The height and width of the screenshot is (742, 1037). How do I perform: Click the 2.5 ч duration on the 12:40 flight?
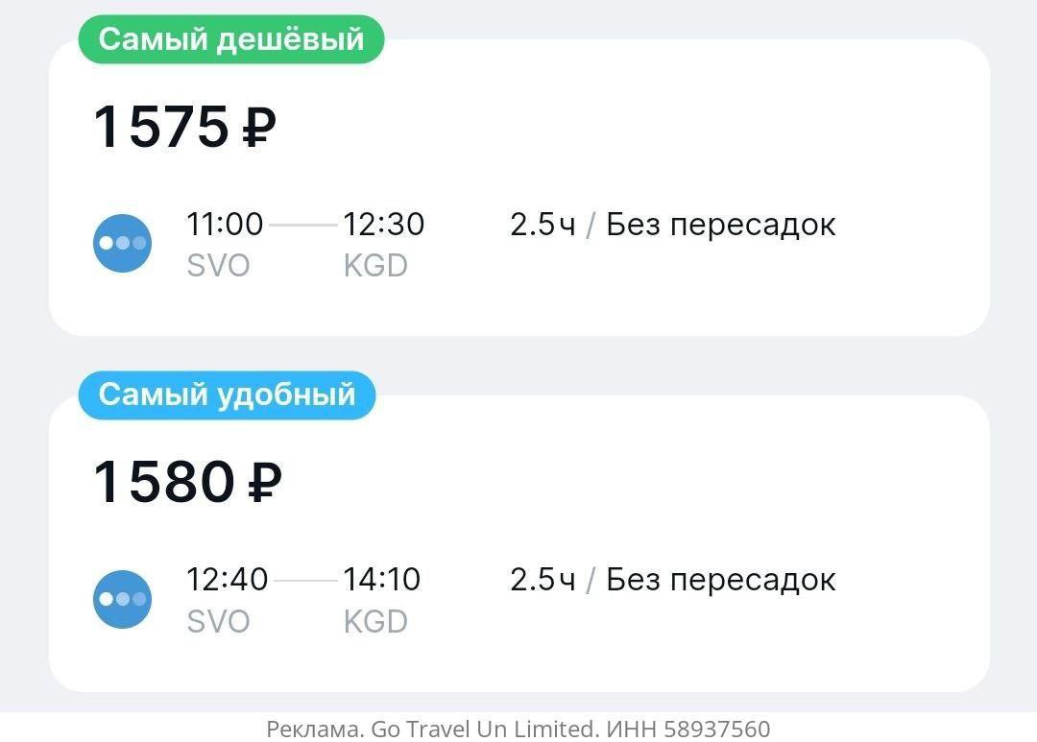coord(543,580)
